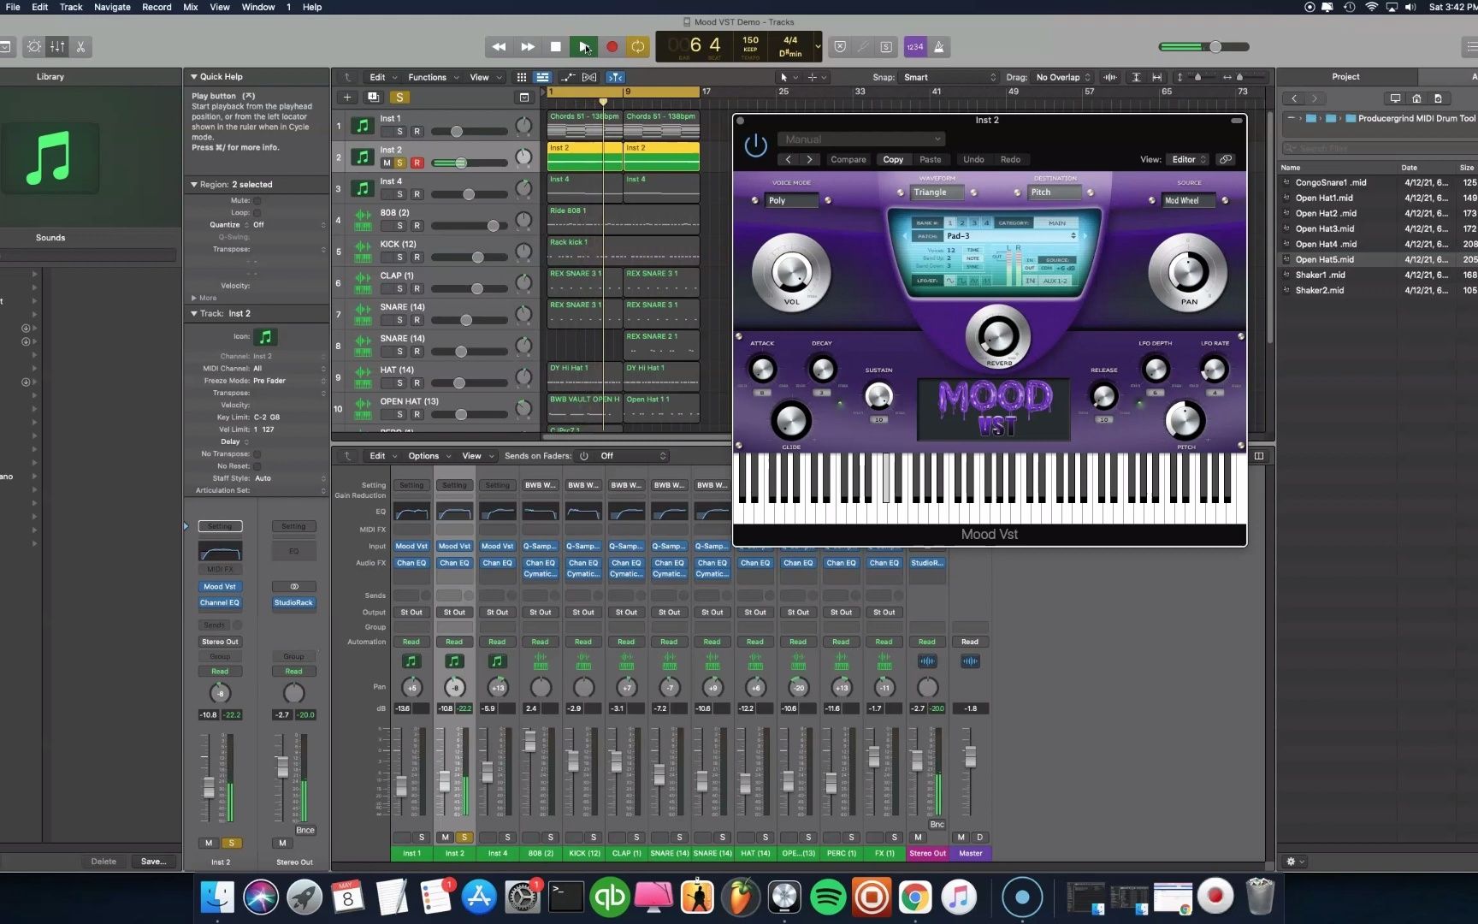Click the Mood Vst slot in inspector channel strip
The height and width of the screenshot is (924, 1478).
[220, 587]
